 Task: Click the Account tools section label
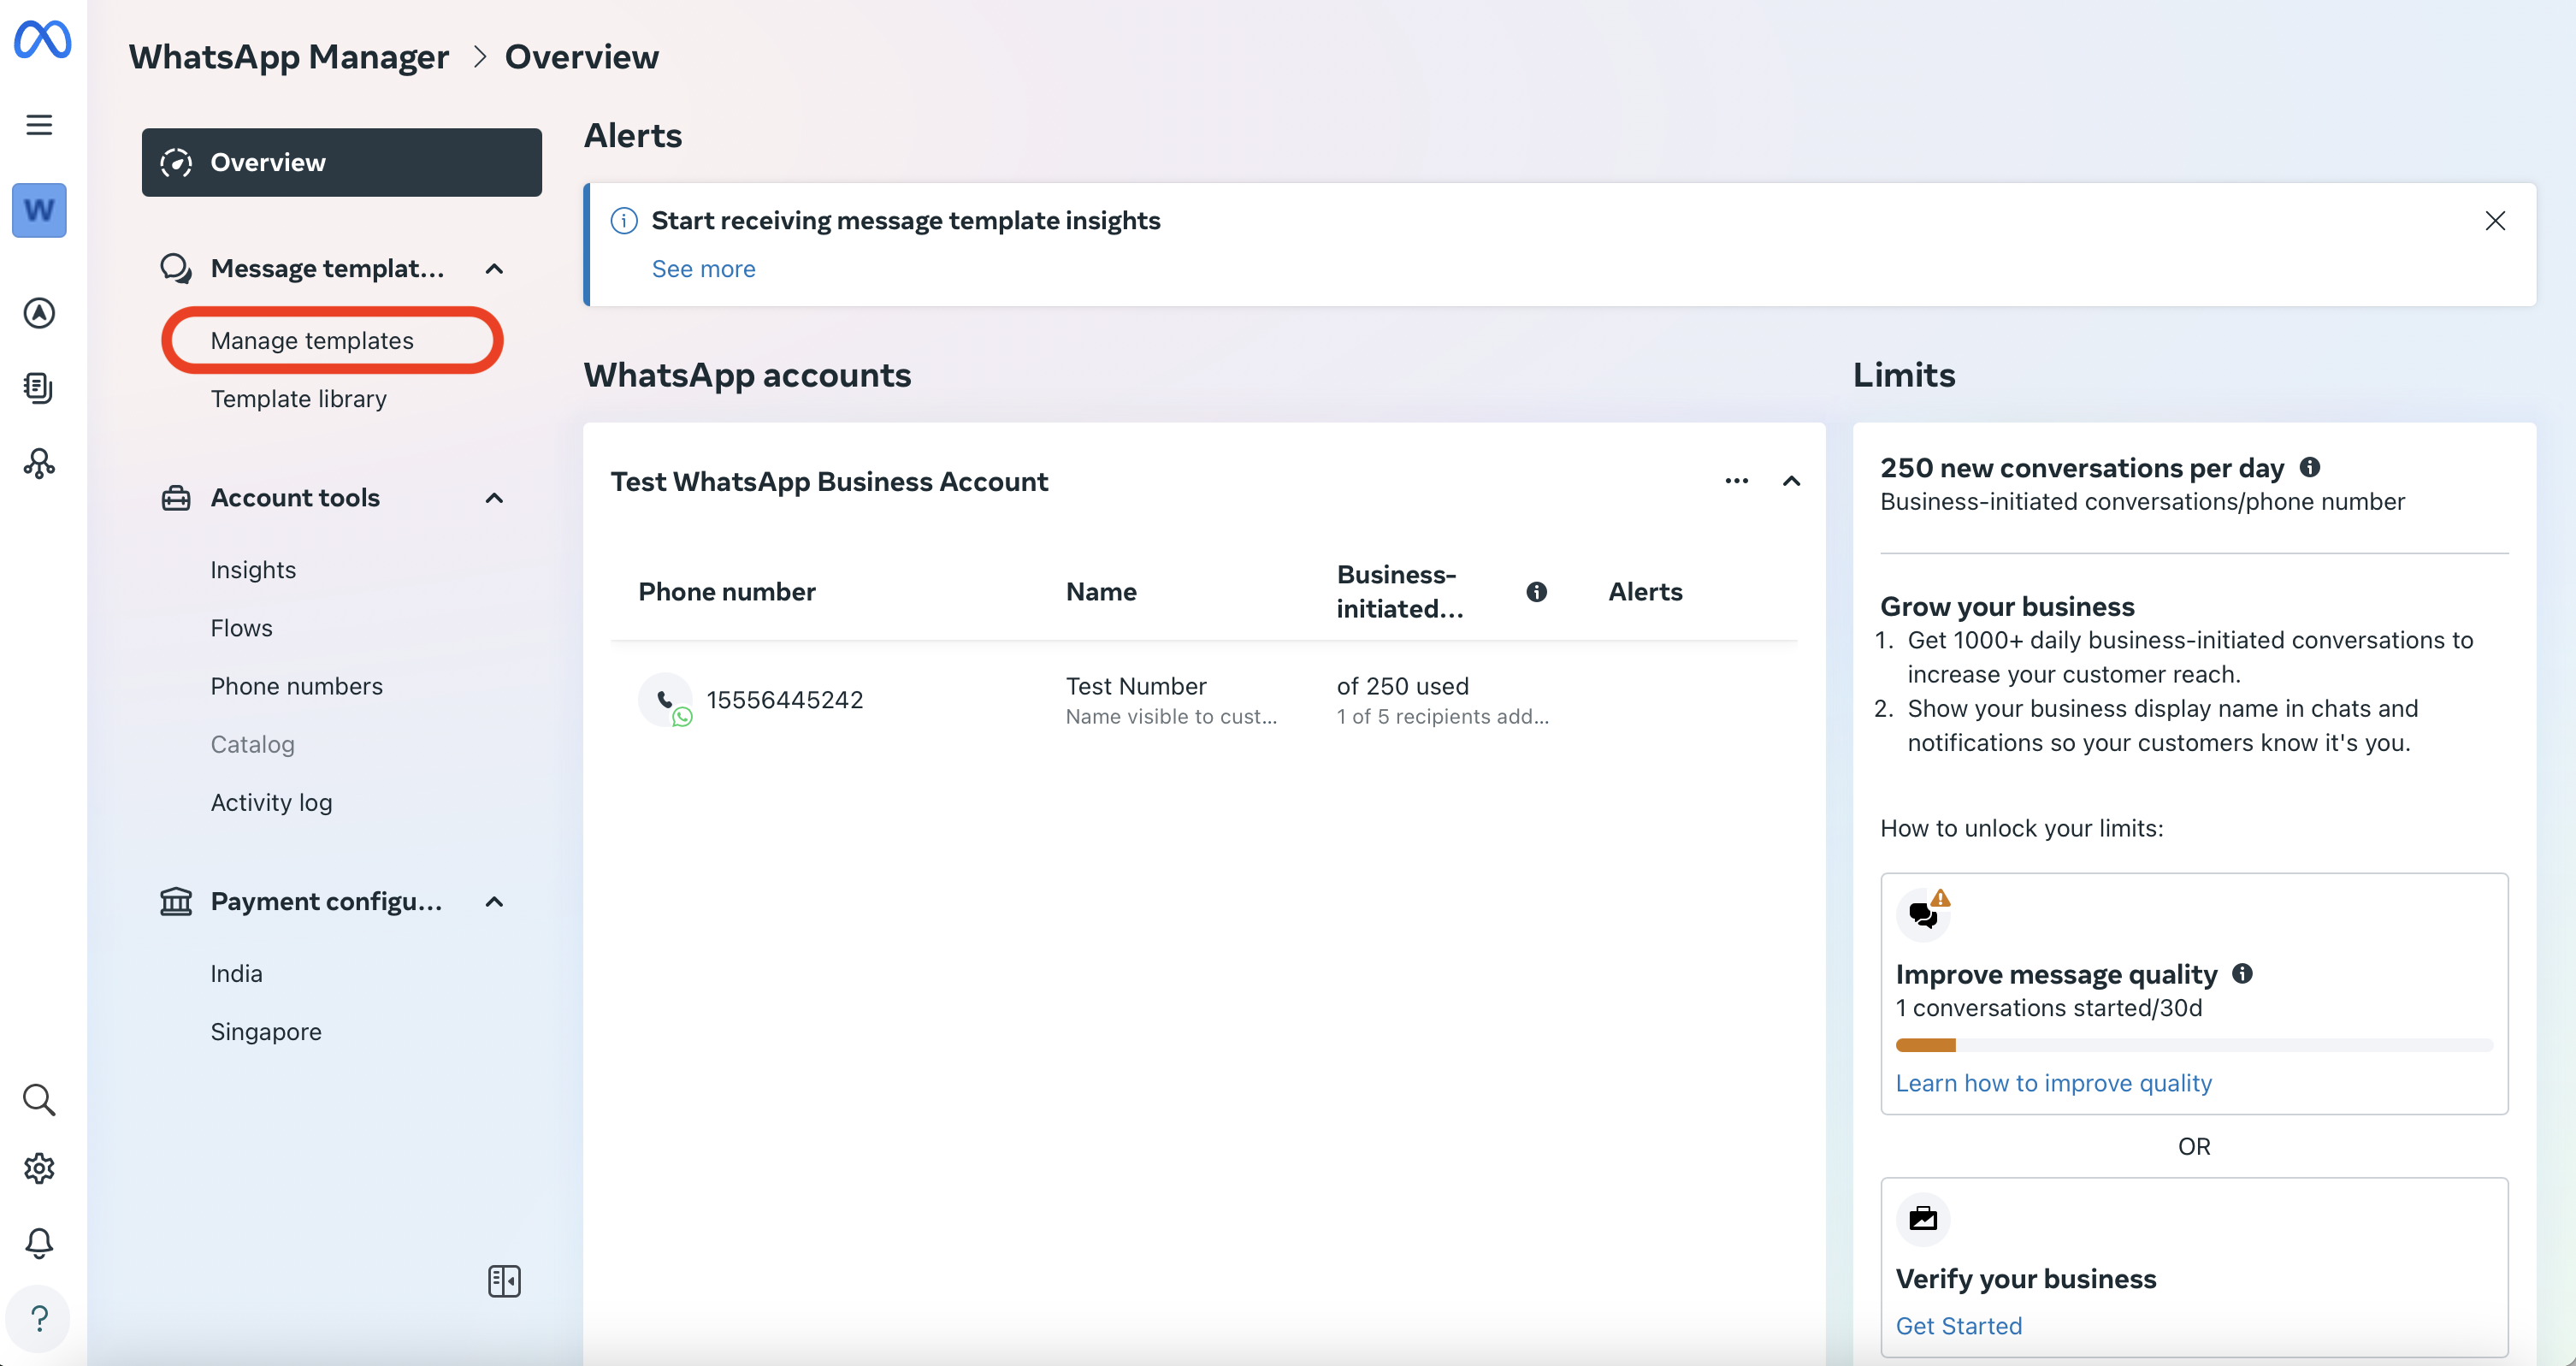[295, 498]
